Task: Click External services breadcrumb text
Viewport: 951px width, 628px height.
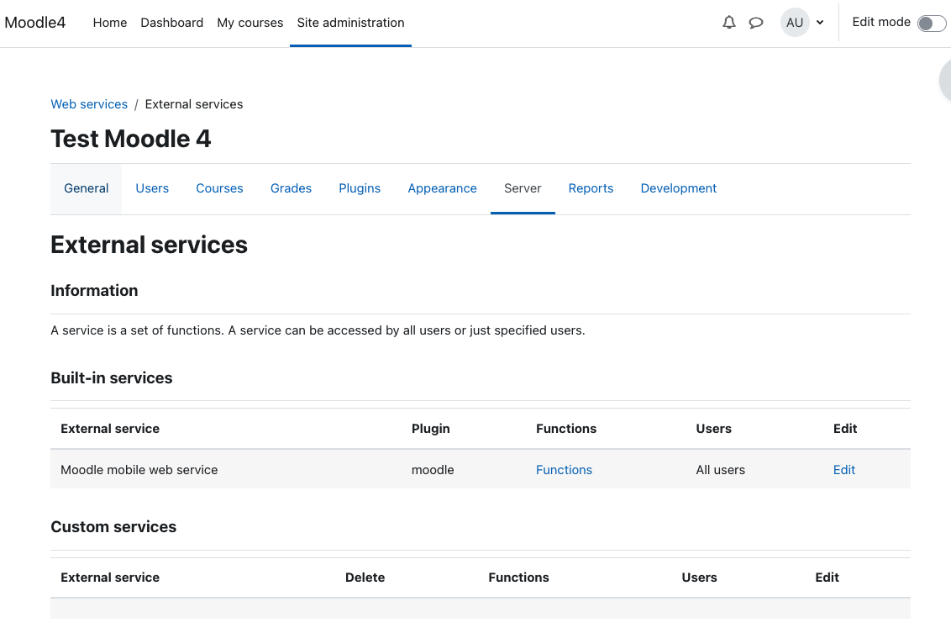Action: tap(194, 103)
